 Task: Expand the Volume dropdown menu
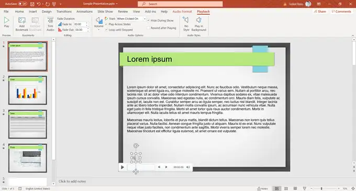click(x=98, y=30)
